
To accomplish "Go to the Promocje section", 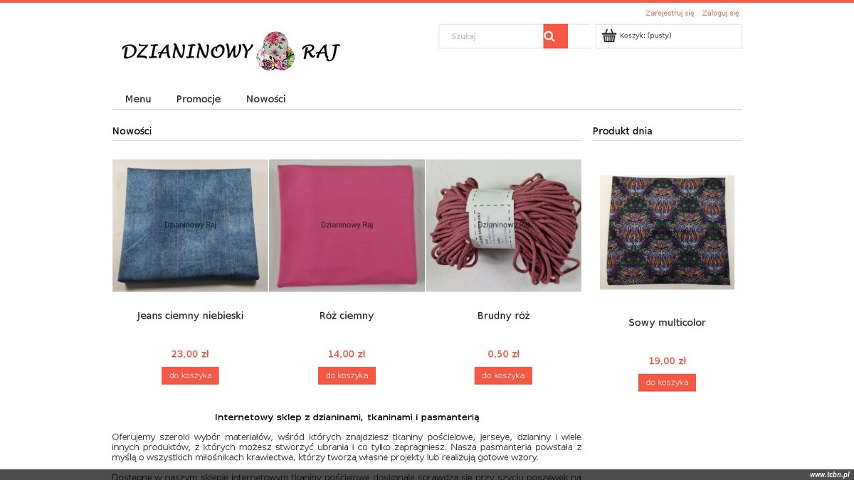I will coord(199,99).
